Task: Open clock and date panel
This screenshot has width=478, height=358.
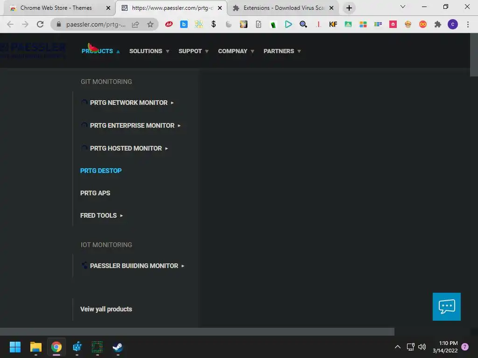Action: [445, 347]
